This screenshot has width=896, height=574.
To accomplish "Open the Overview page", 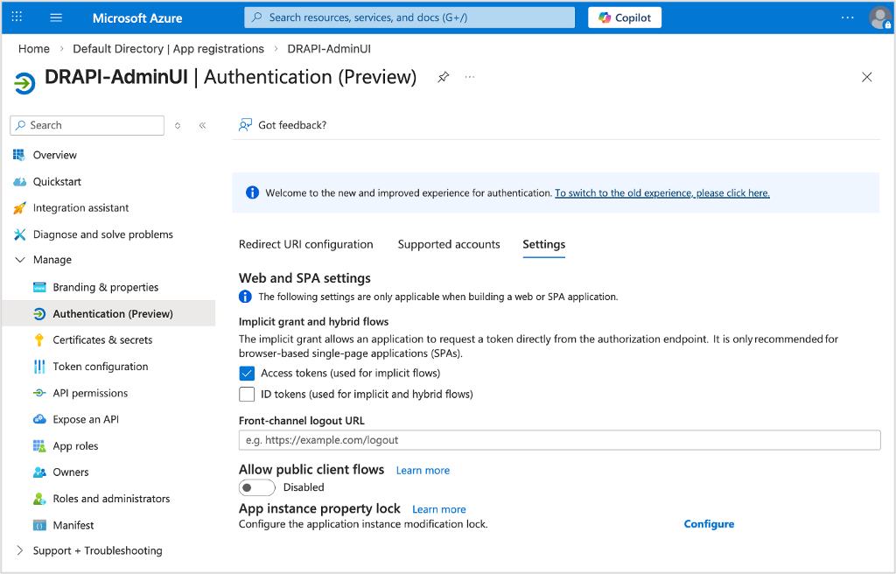I will pos(54,155).
